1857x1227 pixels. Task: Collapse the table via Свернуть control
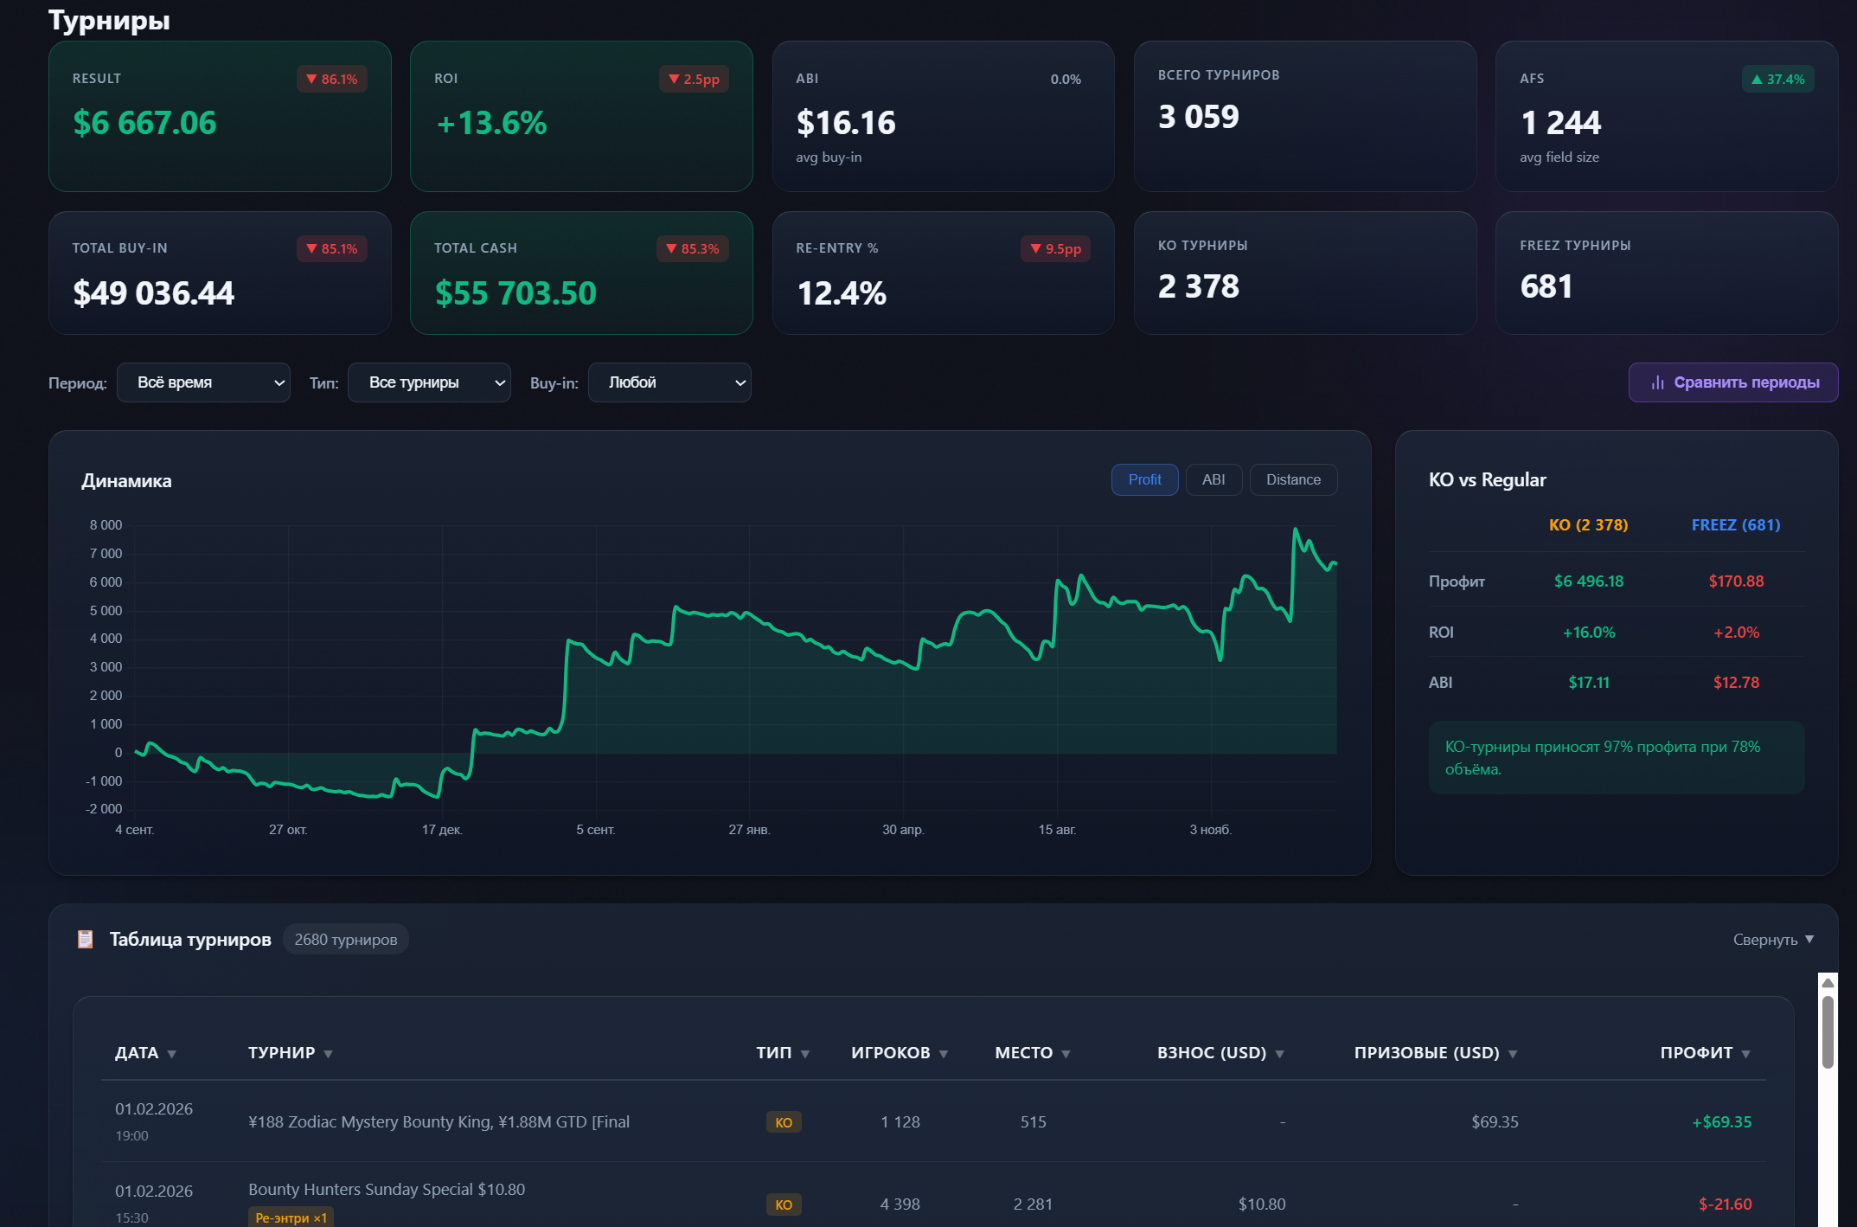[x=1774, y=939]
